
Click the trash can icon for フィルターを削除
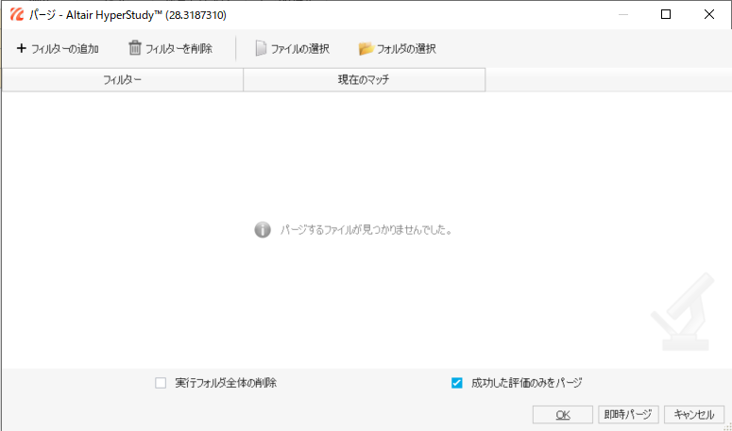click(135, 48)
